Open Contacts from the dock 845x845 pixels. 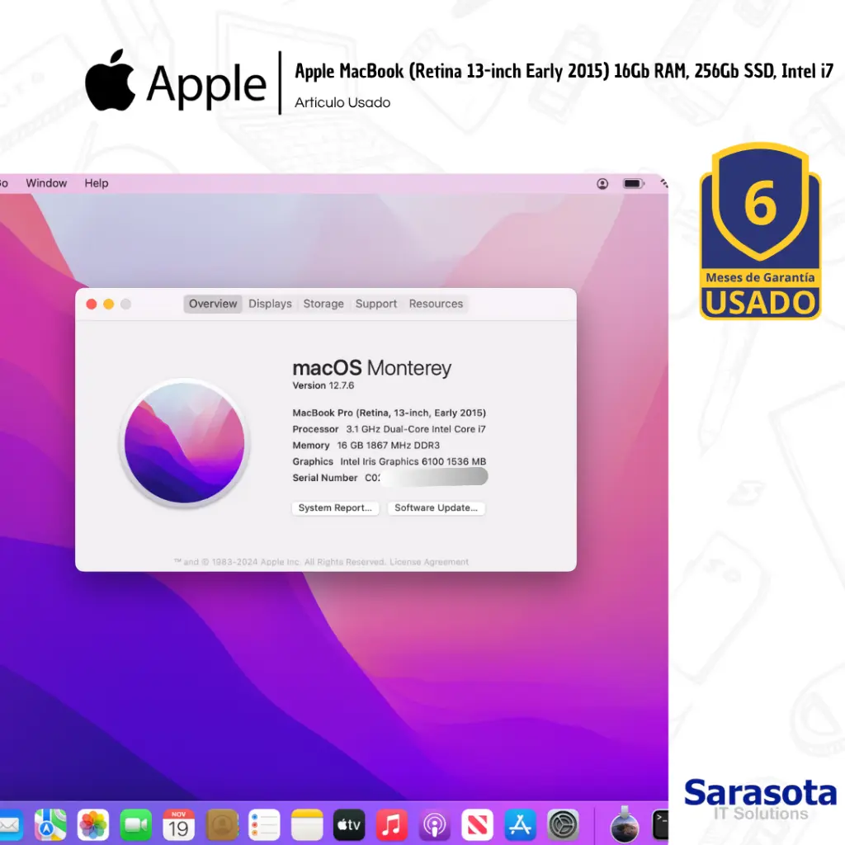point(222,824)
